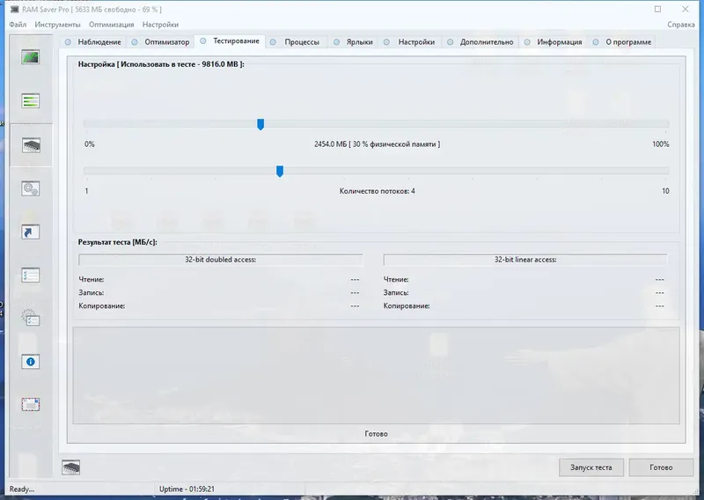The image size is (704, 500).
Task: Click the RAM Saver Pro title bar icon
Action: [14, 9]
